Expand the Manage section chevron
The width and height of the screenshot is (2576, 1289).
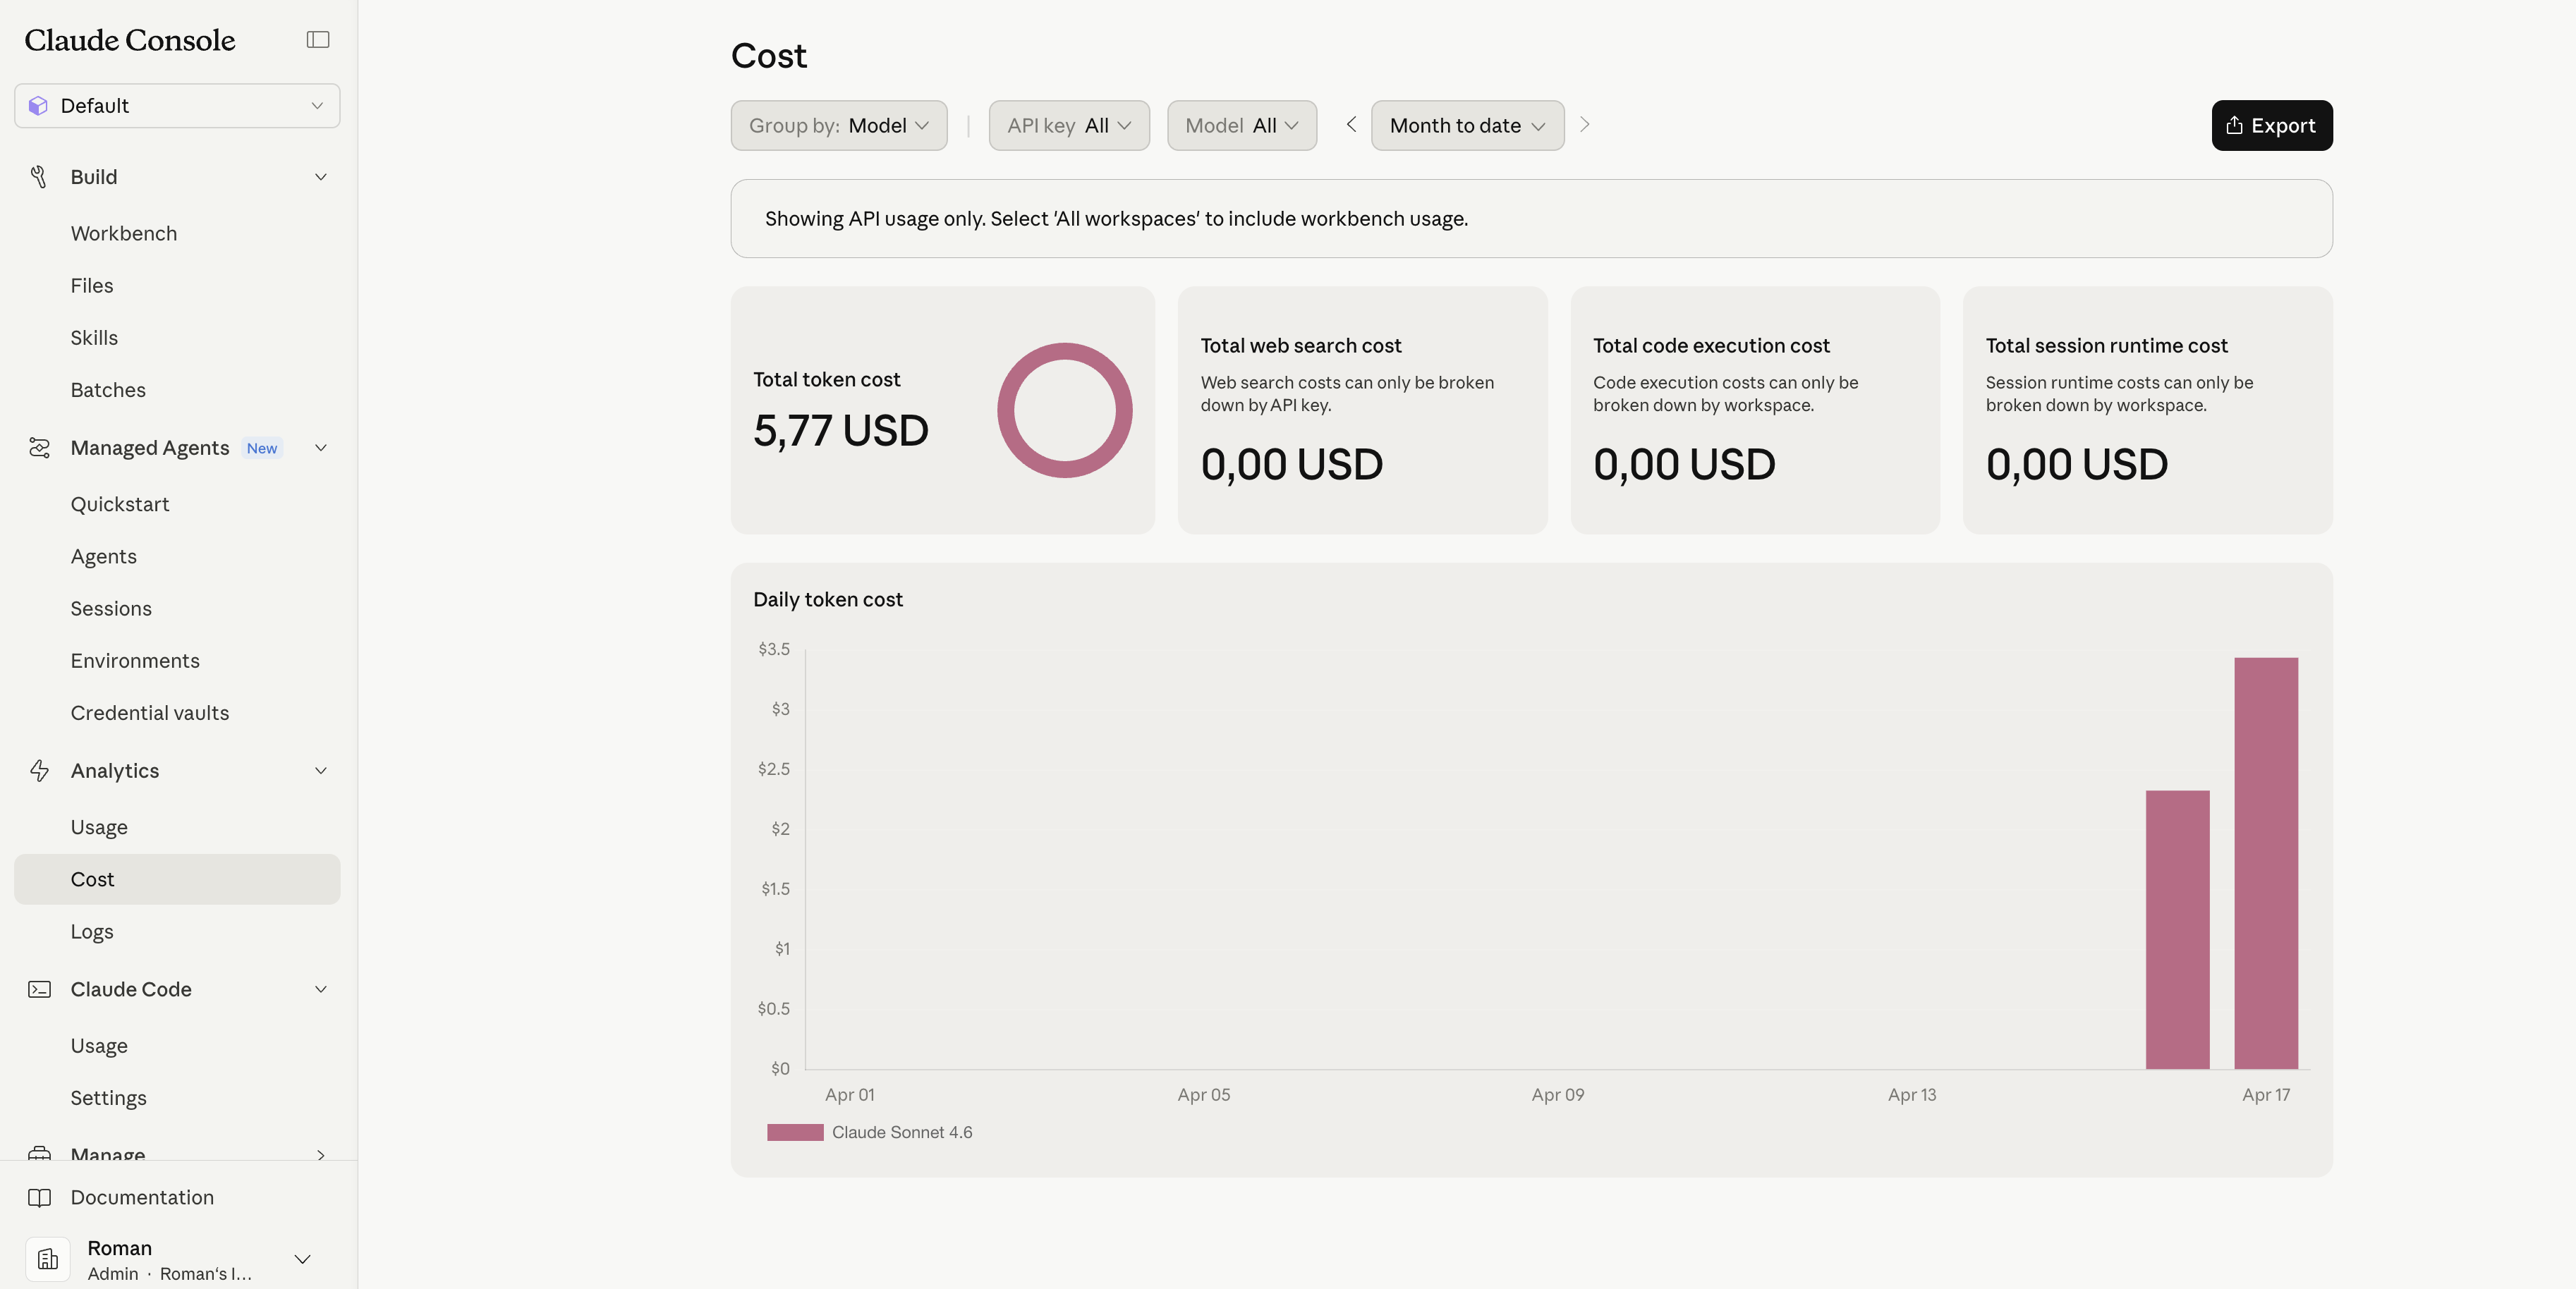coord(321,1154)
